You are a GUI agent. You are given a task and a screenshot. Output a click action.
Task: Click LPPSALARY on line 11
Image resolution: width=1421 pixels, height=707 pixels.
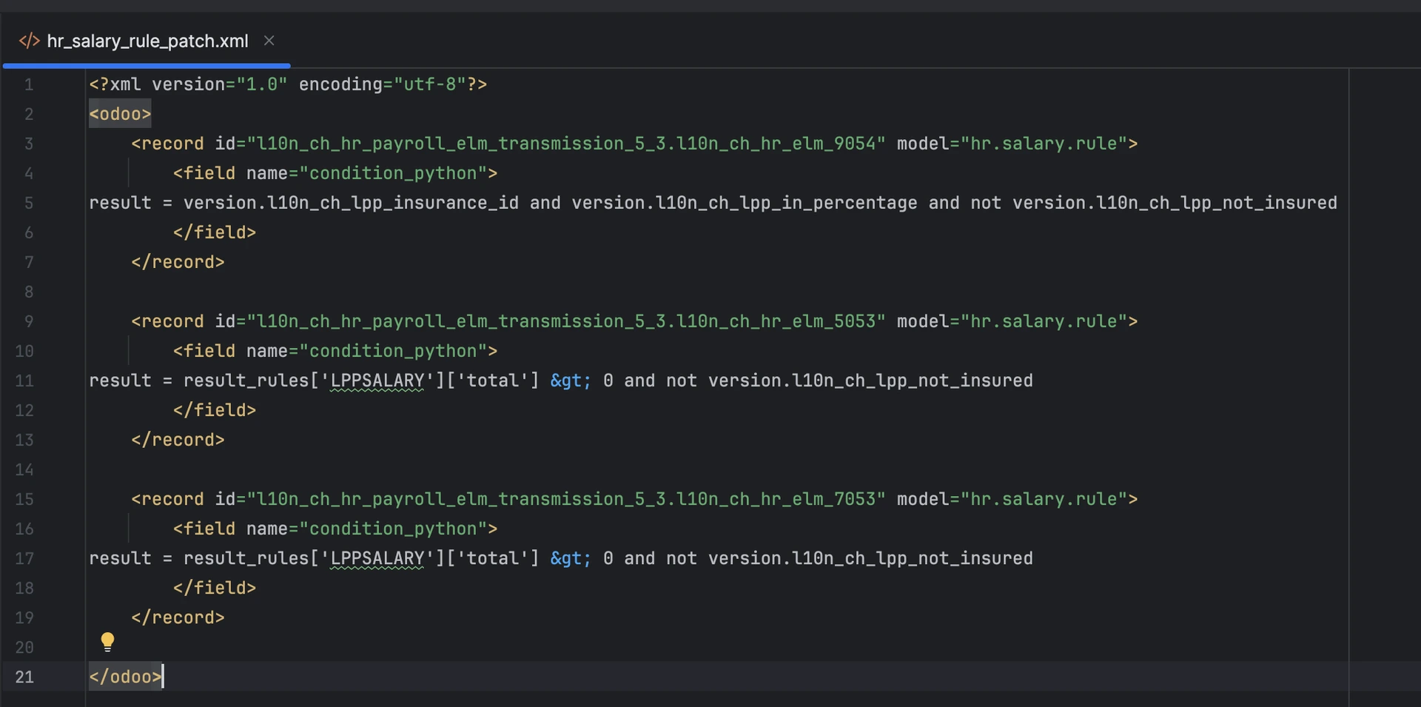[377, 381]
